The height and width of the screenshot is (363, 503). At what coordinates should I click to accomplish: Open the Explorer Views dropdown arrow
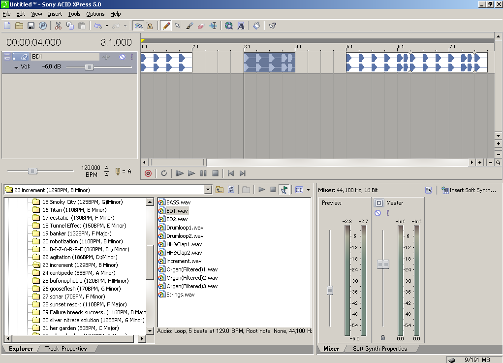(308, 190)
